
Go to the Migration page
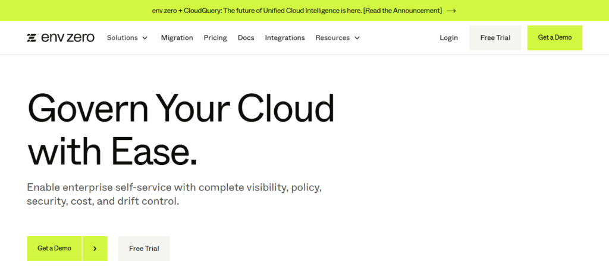pos(177,38)
